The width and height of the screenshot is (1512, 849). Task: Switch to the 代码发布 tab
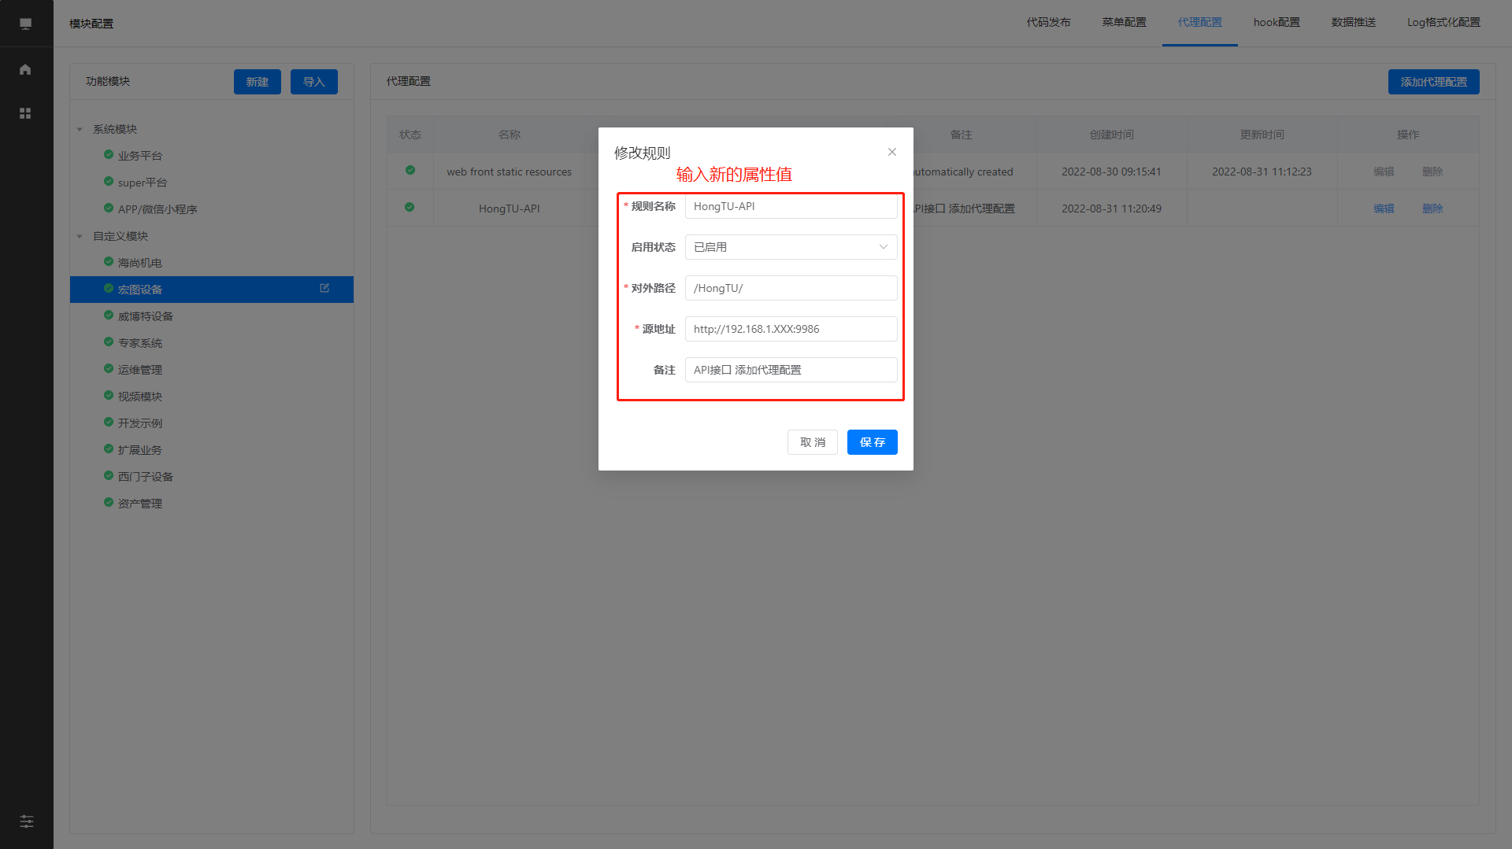(1048, 23)
